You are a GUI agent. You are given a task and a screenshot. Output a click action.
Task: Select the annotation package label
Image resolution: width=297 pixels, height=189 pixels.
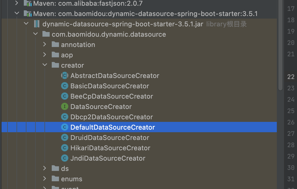click(78, 45)
